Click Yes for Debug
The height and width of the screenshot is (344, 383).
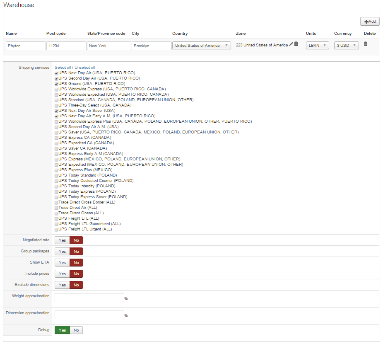tap(62, 330)
